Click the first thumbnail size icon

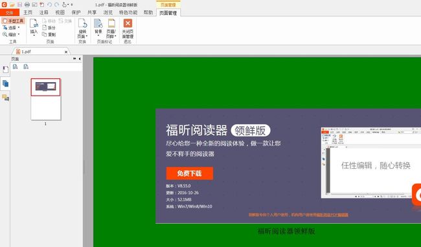(x=16, y=67)
